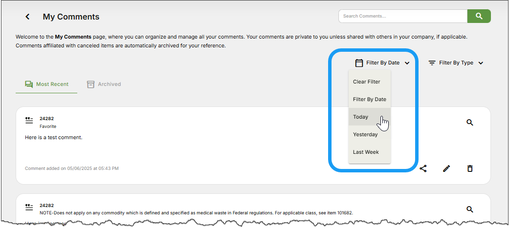Image resolution: width=510 pixels, height=230 pixels.
Task: Open the Most Recent tab
Action: point(47,84)
